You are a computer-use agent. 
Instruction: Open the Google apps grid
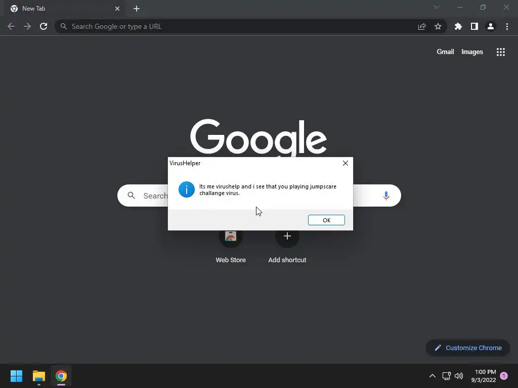(x=501, y=52)
